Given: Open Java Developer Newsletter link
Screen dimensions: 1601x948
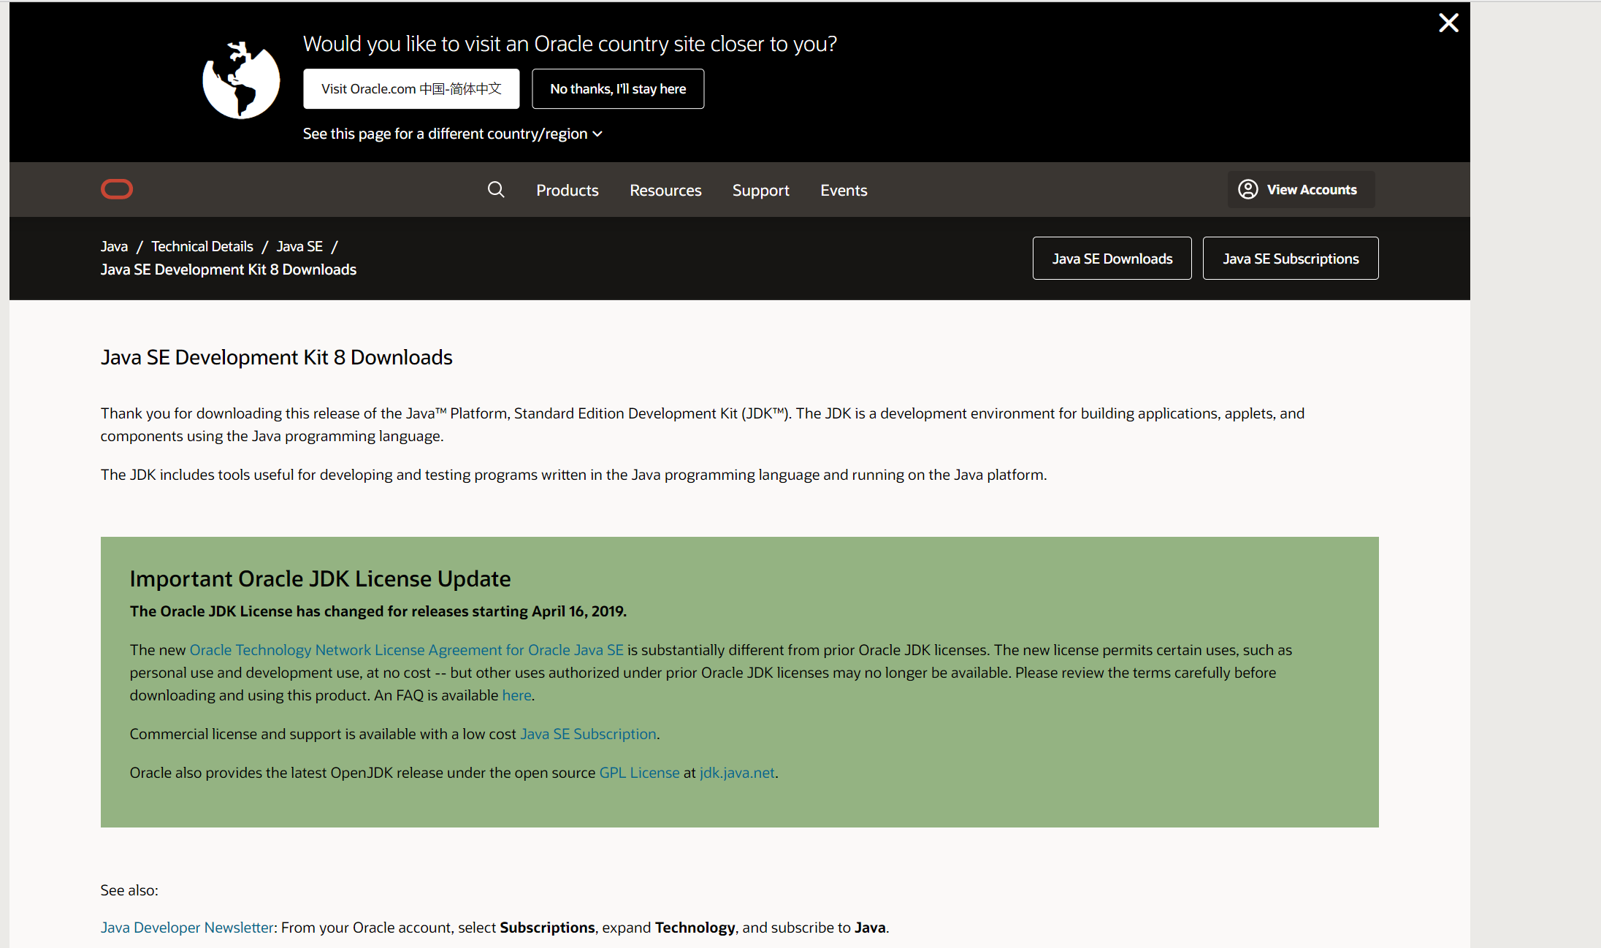Looking at the screenshot, I should (x=187, y=928).
